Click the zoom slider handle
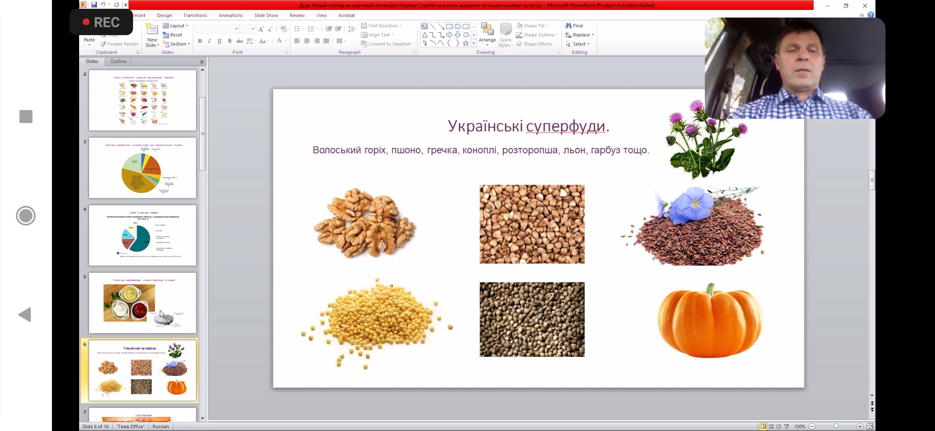The width and height of the screenshot is (935, 431). point(836,427)
